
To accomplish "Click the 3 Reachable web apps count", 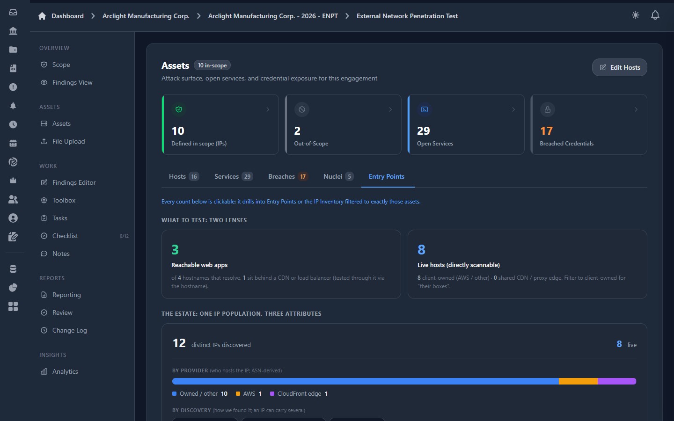I will [x=175, y=250].
